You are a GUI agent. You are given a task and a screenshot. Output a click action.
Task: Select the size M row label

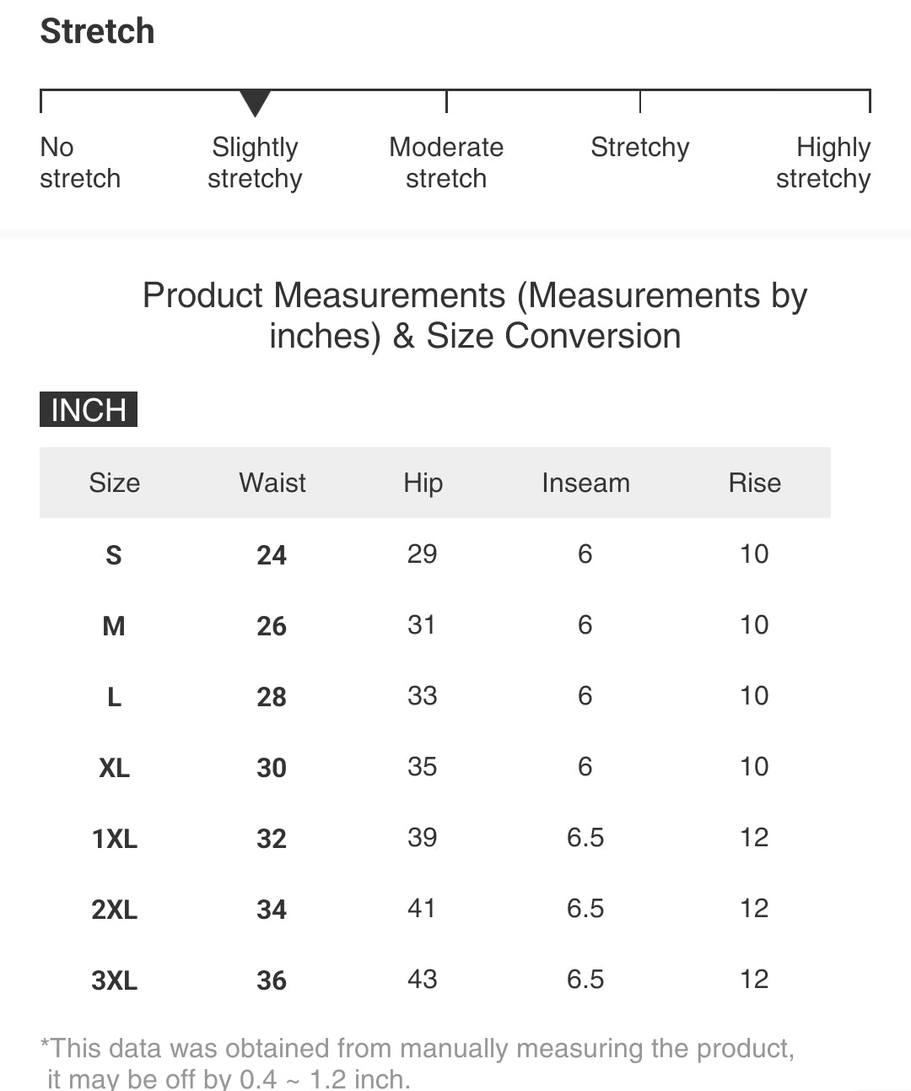[x=114, y=626]
